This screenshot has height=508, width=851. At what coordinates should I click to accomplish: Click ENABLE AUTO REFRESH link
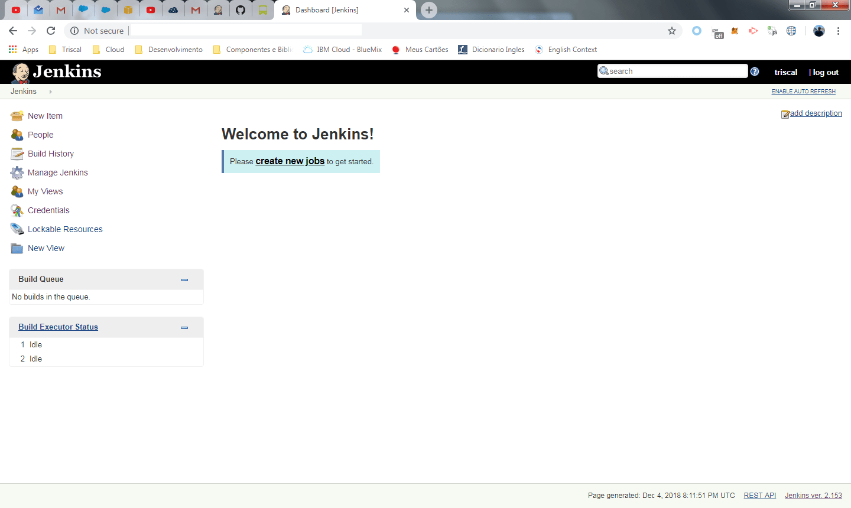[x=804, y=92]
